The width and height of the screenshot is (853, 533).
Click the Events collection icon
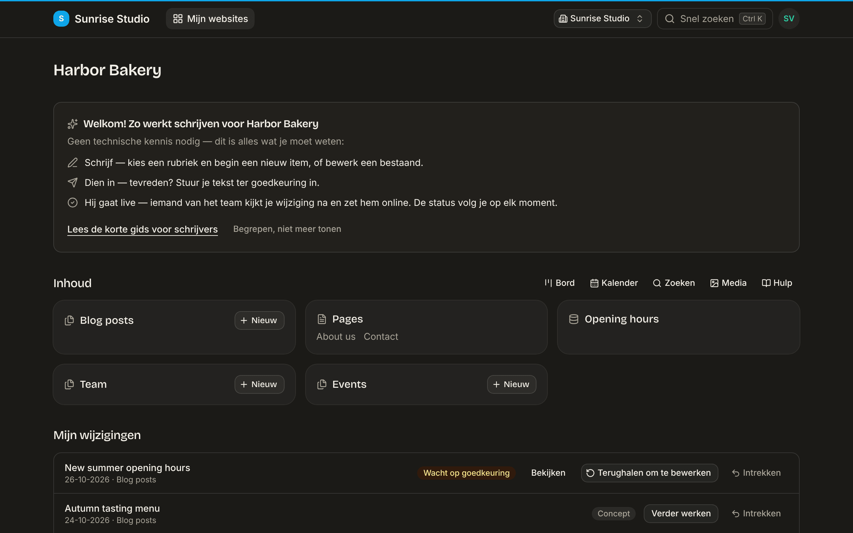[x=322, y=384]
